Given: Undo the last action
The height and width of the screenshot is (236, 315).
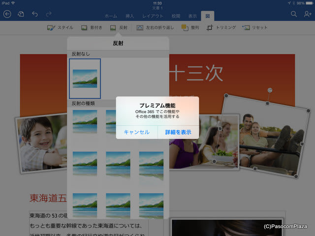Looking at the screenshot, I should [35, 14].
